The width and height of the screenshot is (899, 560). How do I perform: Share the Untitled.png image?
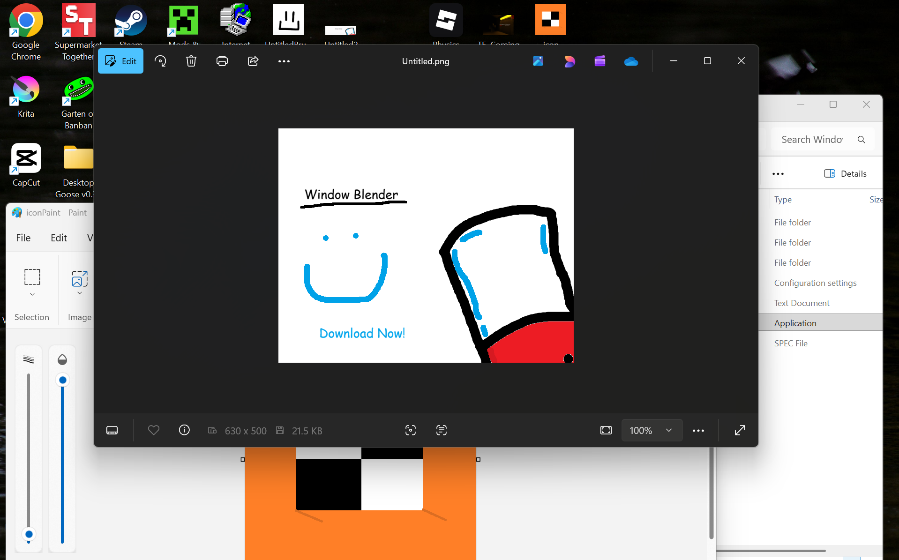point(253,61)
